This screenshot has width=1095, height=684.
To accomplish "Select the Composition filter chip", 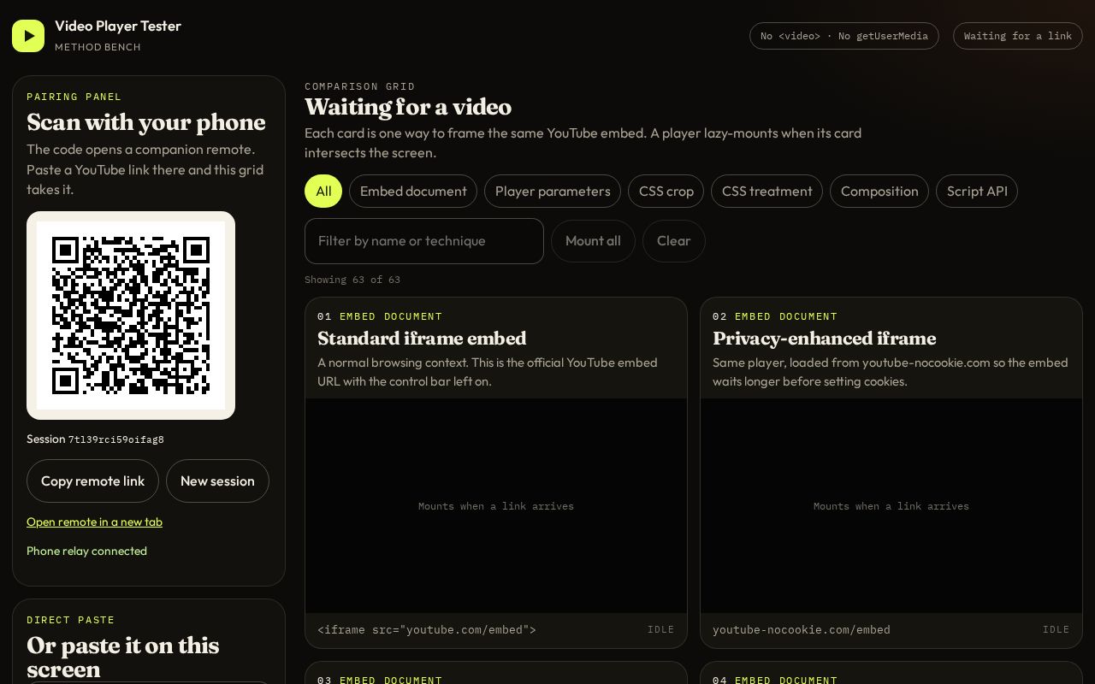I will tap(879, 192).
